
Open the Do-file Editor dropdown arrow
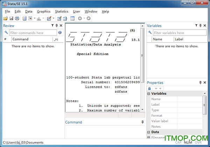coord(54,18)
